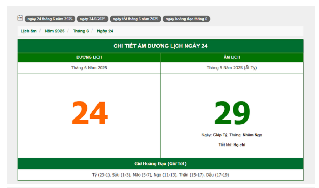Open the 'ngày 24 tháng 6 năm 2025' tag
The width and height of the screenshot is (319, 188).
tap(50, 19)
